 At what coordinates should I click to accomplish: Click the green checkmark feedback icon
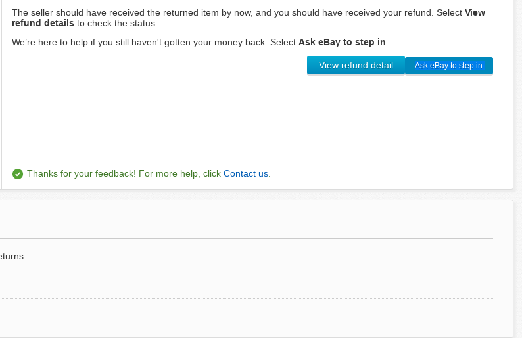[18, 174]
